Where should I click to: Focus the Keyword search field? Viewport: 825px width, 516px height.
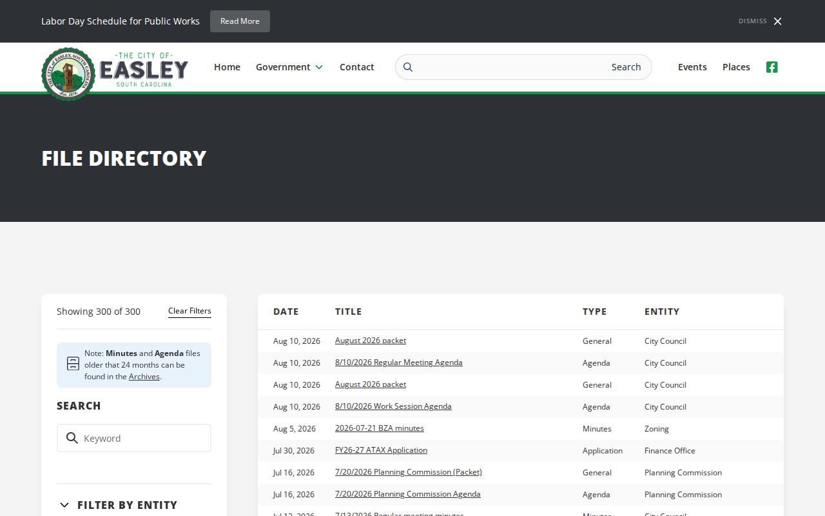(x=134, y=438)
